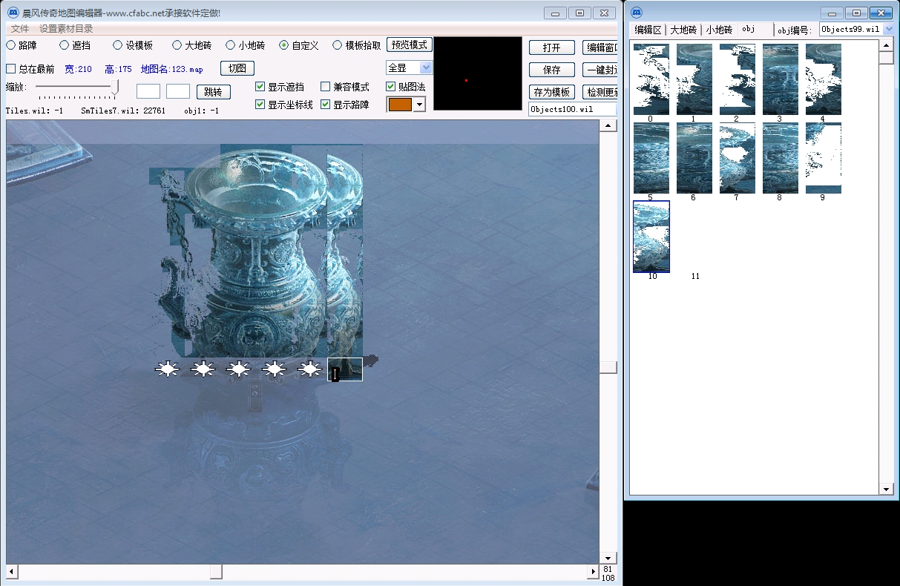Screen dimensions: 900x586
Task: Click the 编辑窗口 button
Action: click(x=600, y=47)
